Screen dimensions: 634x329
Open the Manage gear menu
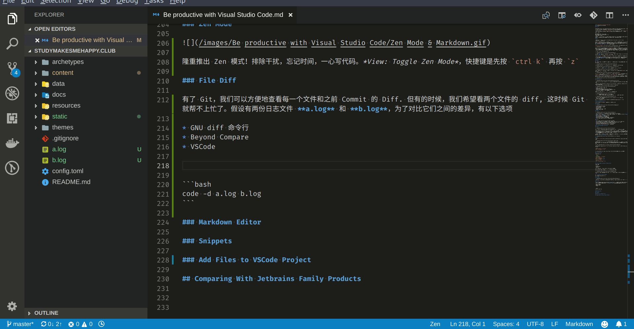coord(12,306)
